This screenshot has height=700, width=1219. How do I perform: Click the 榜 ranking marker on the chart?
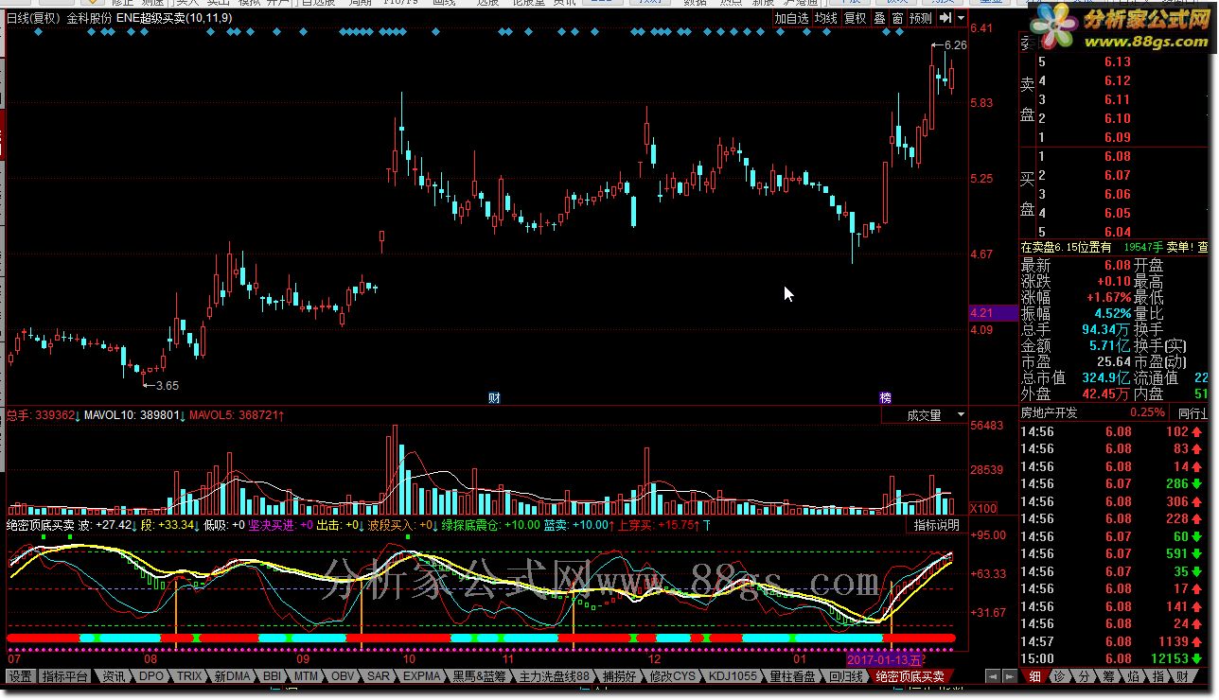coord(886,397)
